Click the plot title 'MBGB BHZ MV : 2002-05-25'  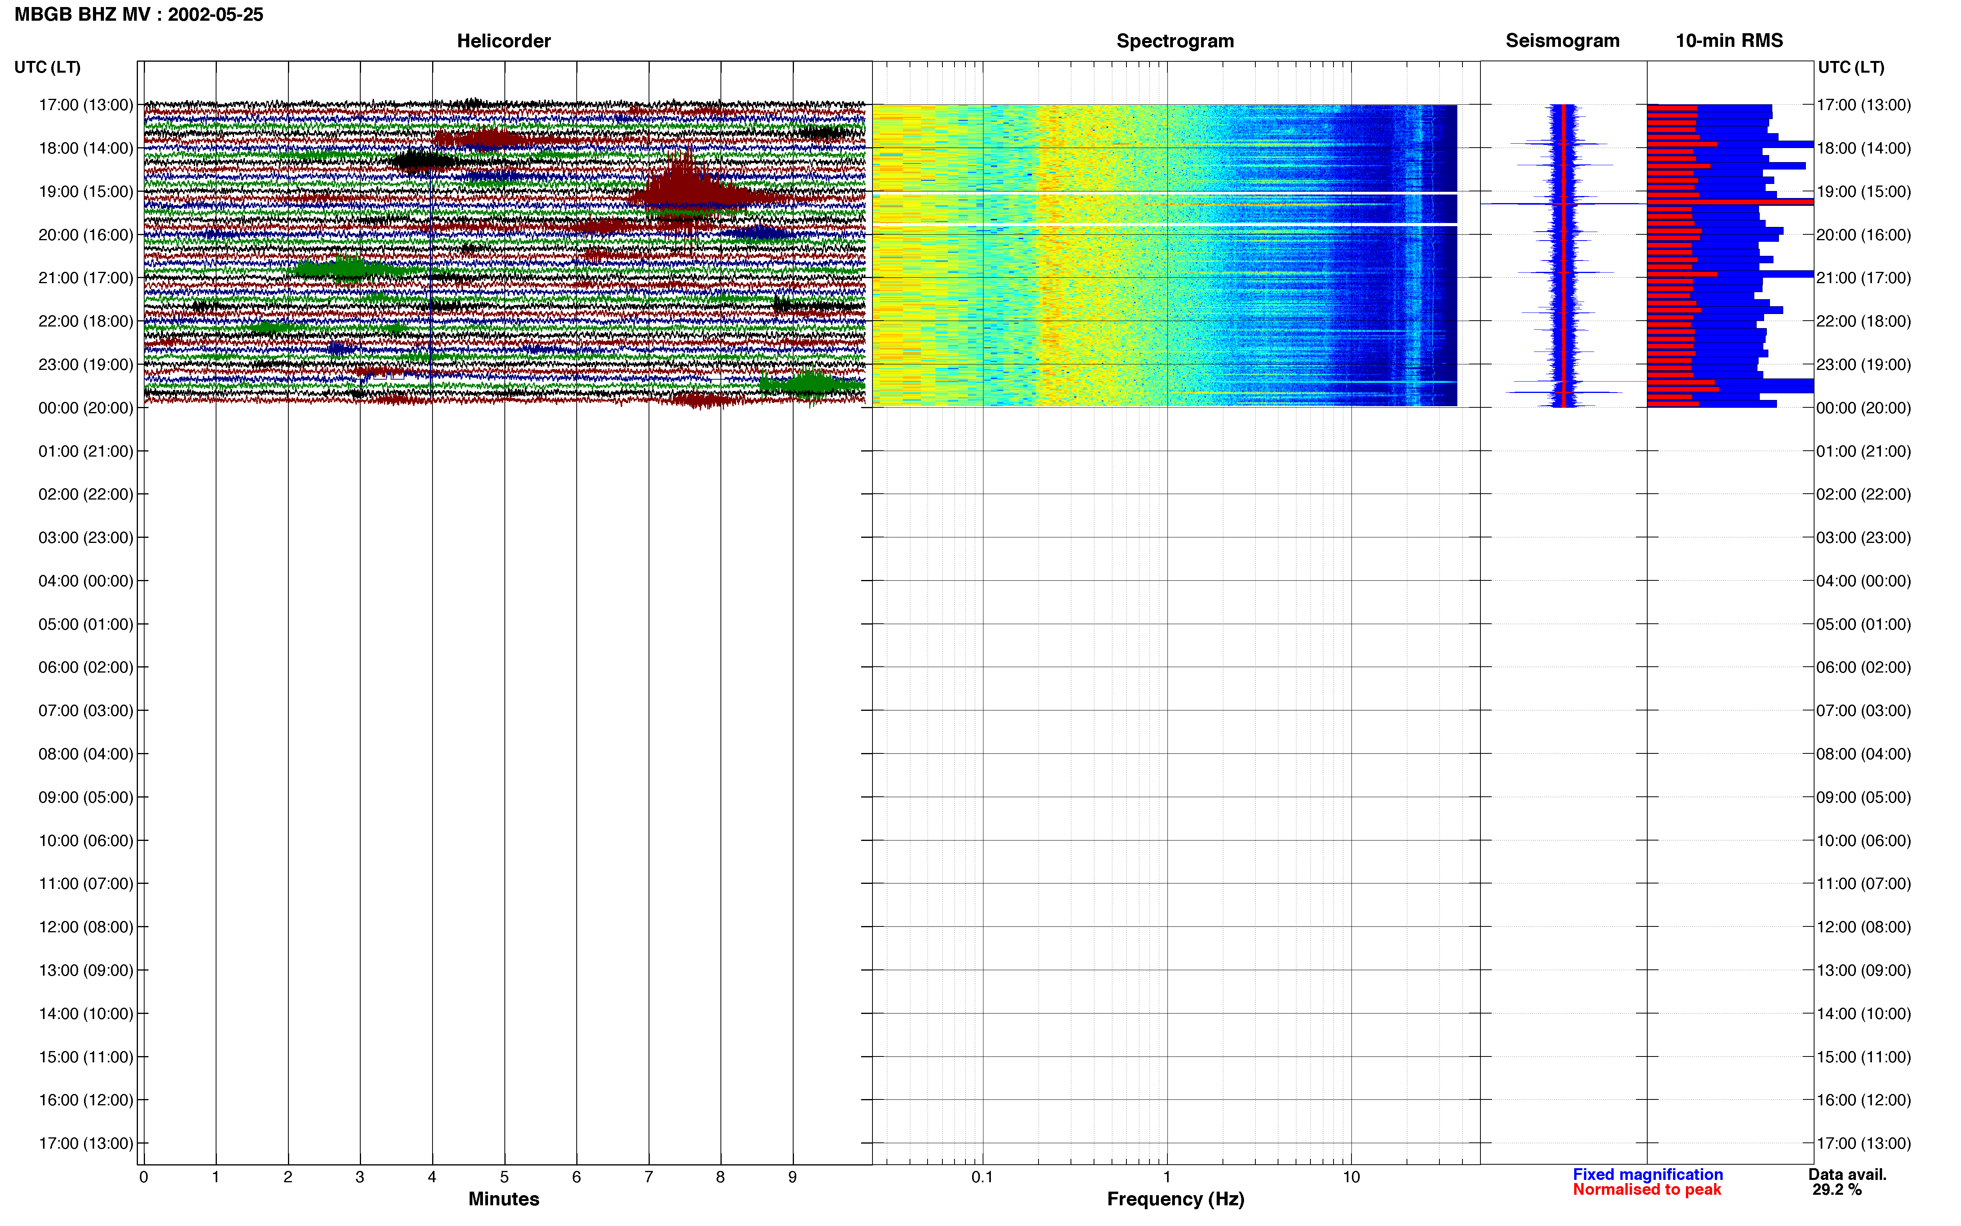139,14
